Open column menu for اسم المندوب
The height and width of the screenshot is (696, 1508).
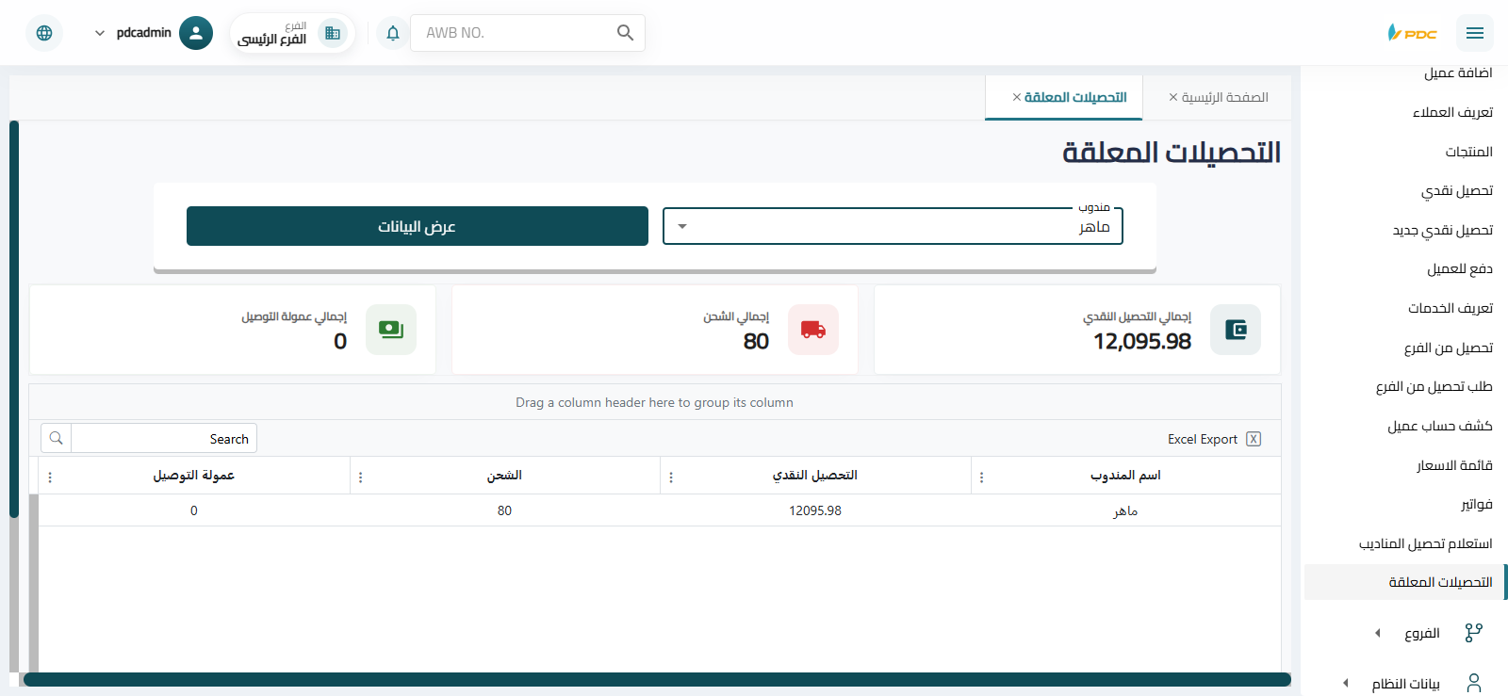[981, 477]
